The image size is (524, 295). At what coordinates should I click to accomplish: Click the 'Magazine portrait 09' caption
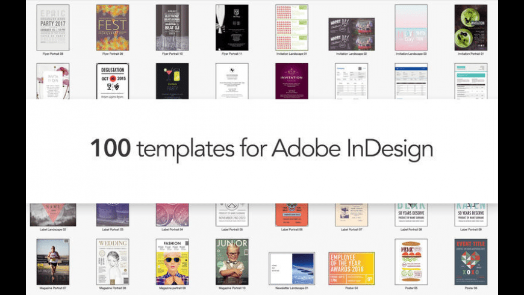pos(172,288)
